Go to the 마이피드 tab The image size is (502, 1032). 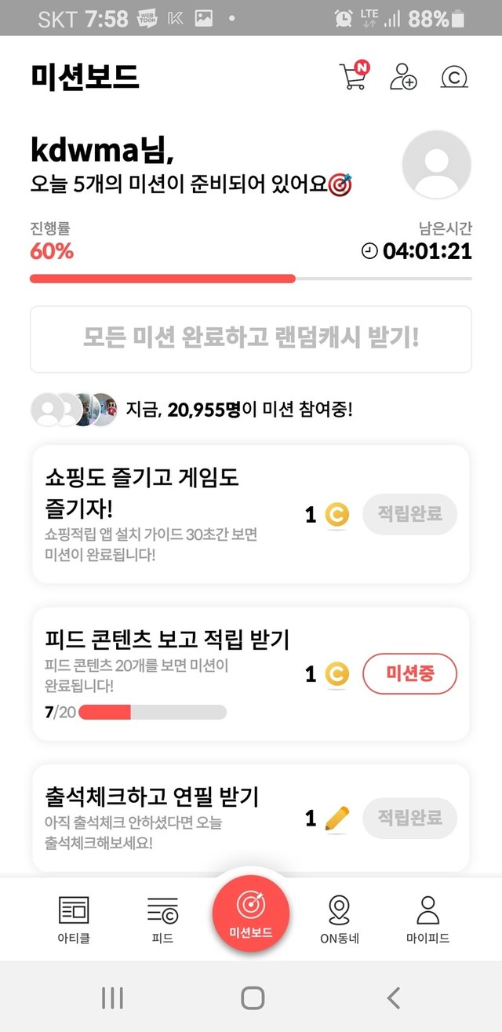pyautogui.click(x=427, y=919)
